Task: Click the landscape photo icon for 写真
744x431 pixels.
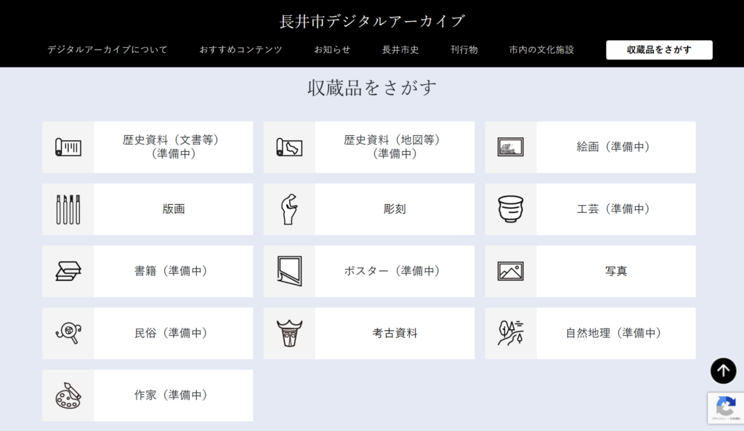Action: tap(511, 271)
